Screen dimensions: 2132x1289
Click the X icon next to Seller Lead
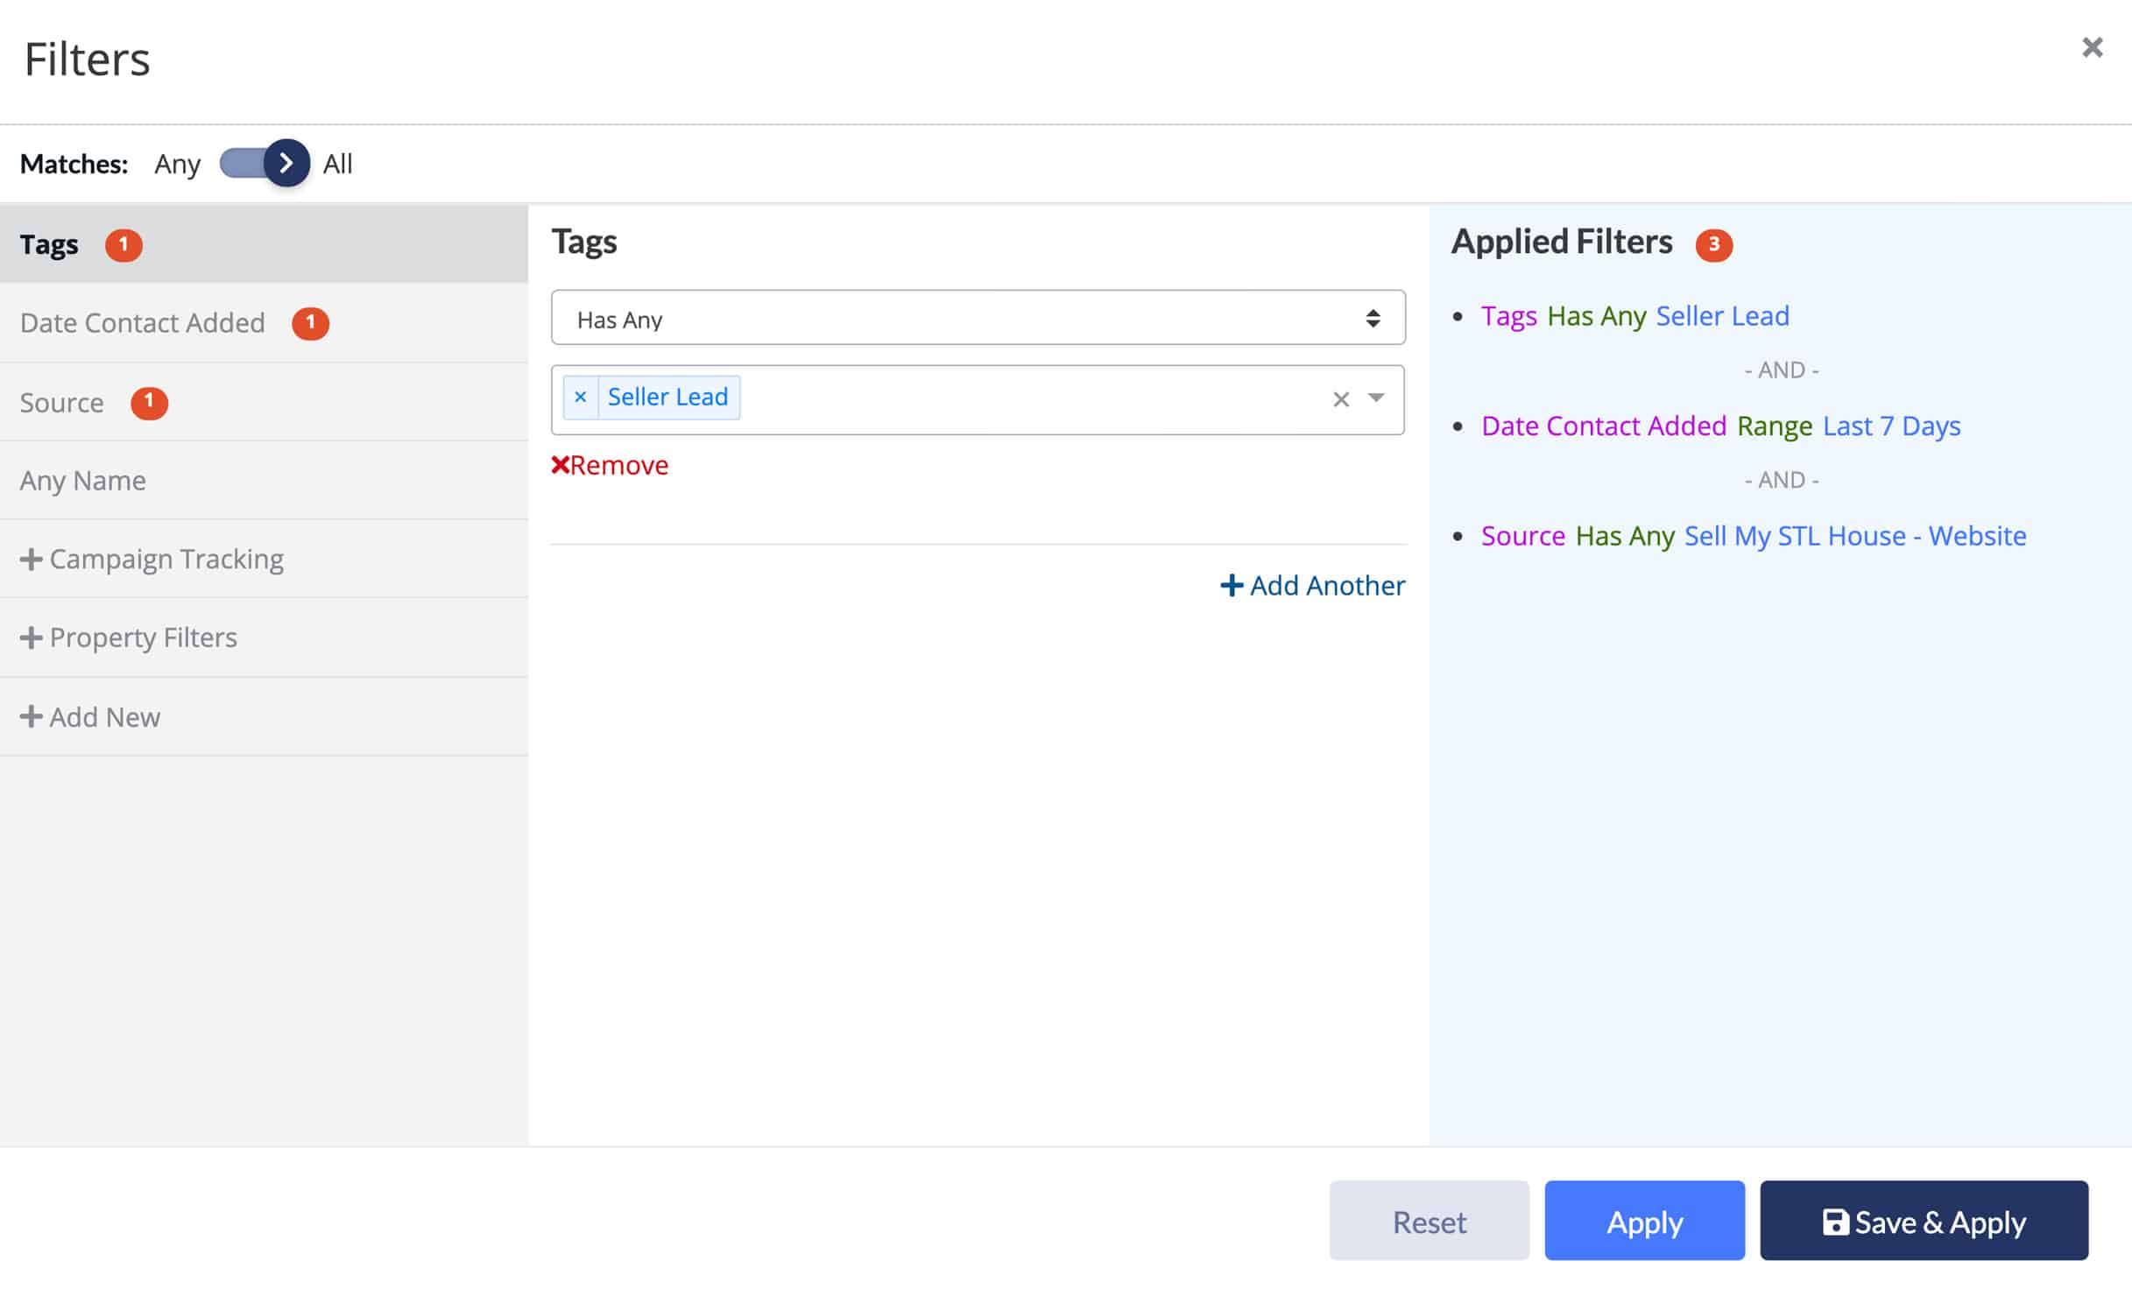point(580,396)
